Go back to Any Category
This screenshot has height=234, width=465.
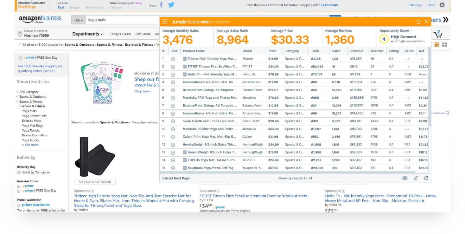pyautogui.click(x=29, y=92)
